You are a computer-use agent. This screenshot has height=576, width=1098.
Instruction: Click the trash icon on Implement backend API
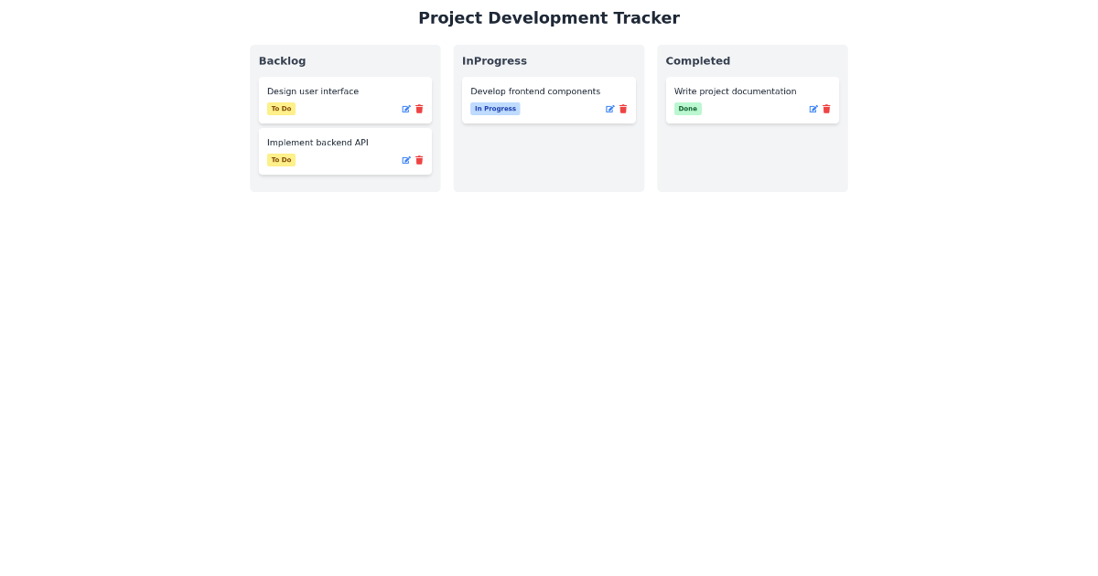[x=419, y=160]
